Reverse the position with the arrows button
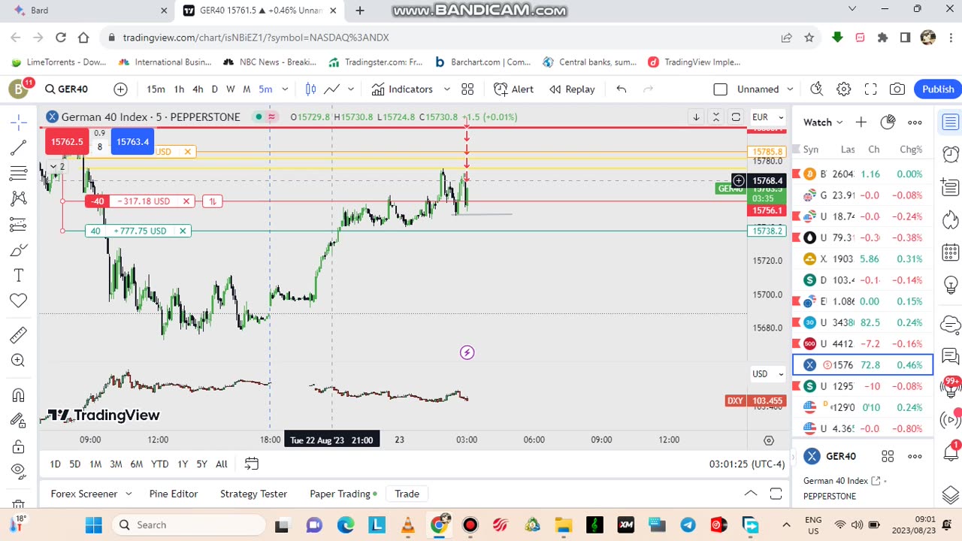 pyautogui.click(x=213, y=201)
